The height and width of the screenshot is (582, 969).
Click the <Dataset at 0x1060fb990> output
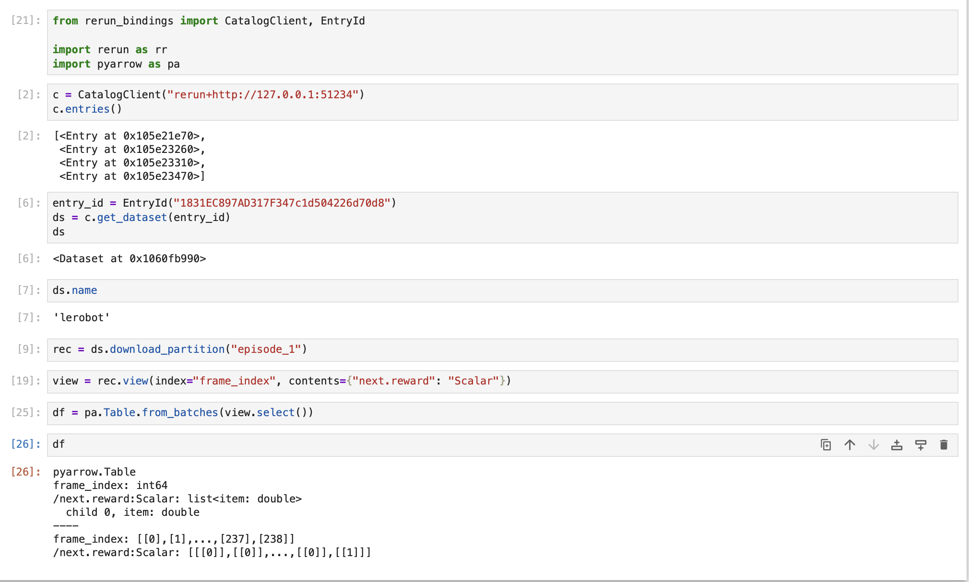tap(130, 259)
